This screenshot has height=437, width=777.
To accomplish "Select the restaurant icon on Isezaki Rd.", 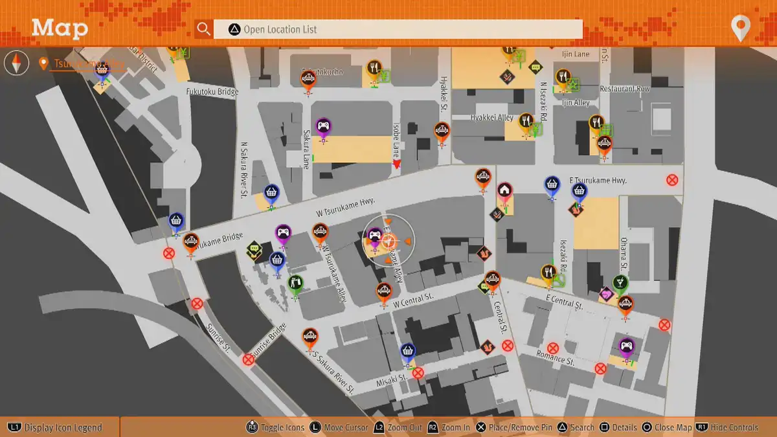I will [549, 273].
